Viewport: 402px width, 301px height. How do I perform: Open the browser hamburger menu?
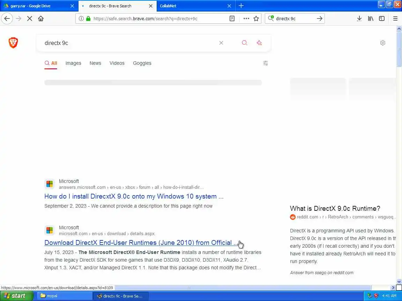click(x=395, y=18)
